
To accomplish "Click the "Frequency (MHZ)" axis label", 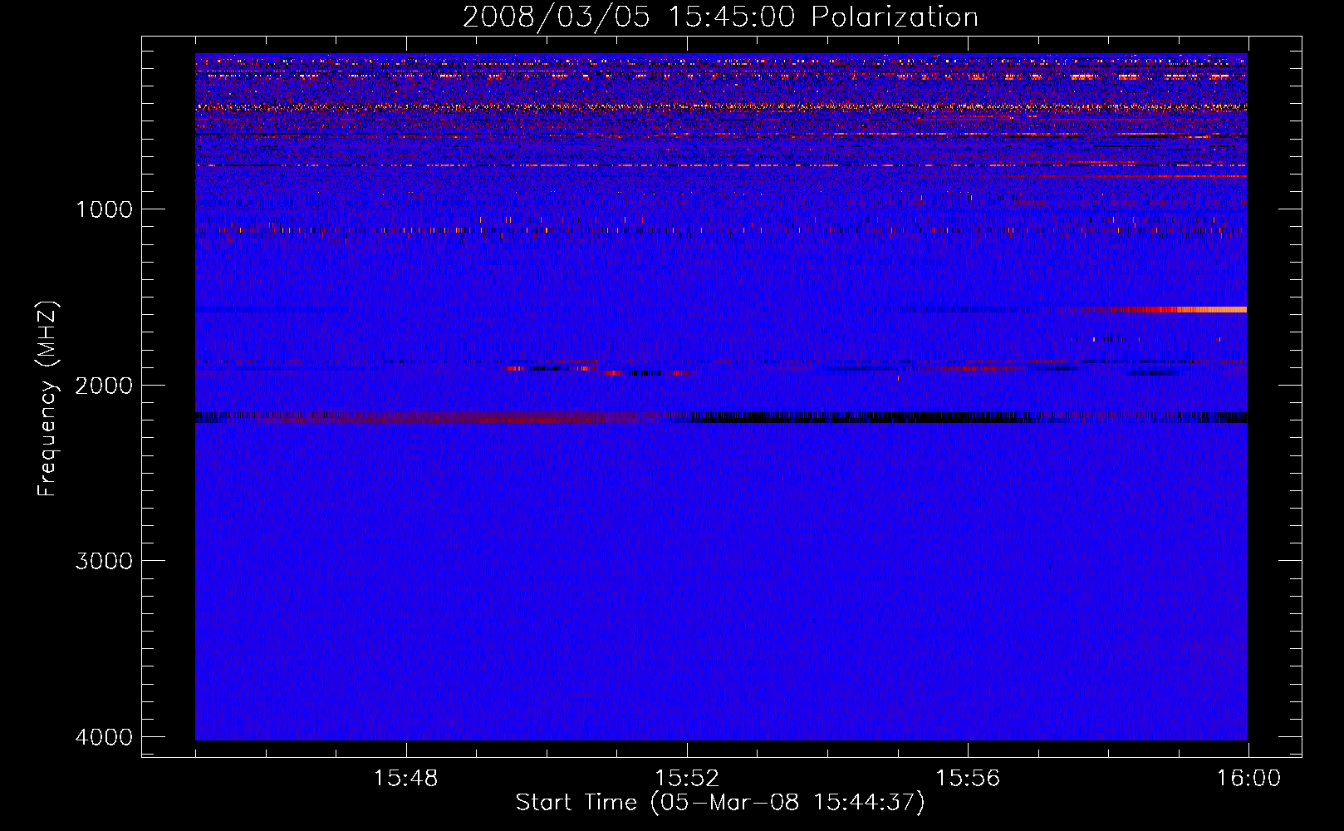I will click(47, 399).
